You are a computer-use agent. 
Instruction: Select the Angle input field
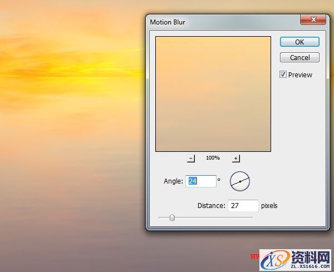[x=202, y=181]
